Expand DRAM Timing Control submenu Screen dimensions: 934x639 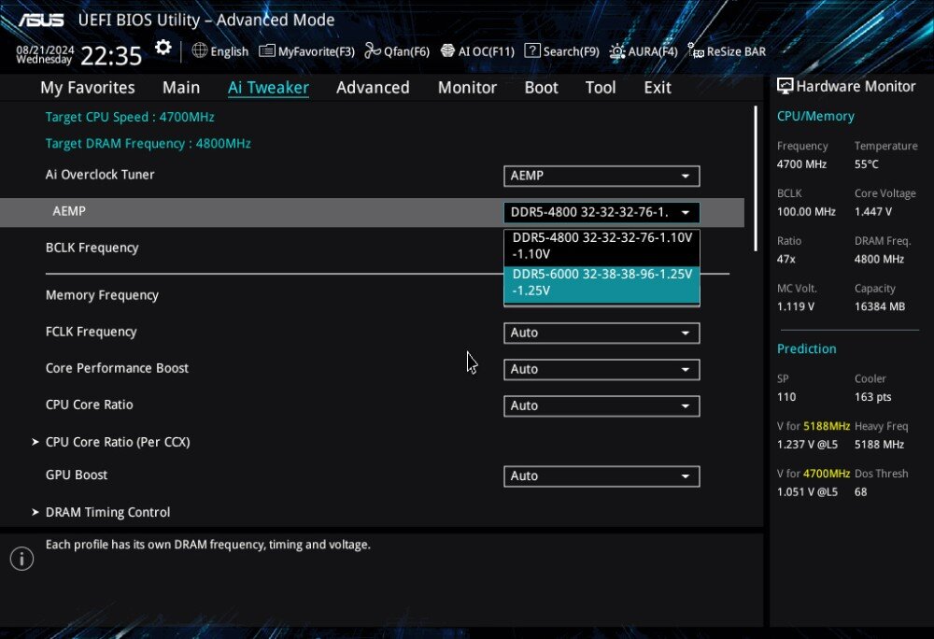coord(107,512)
